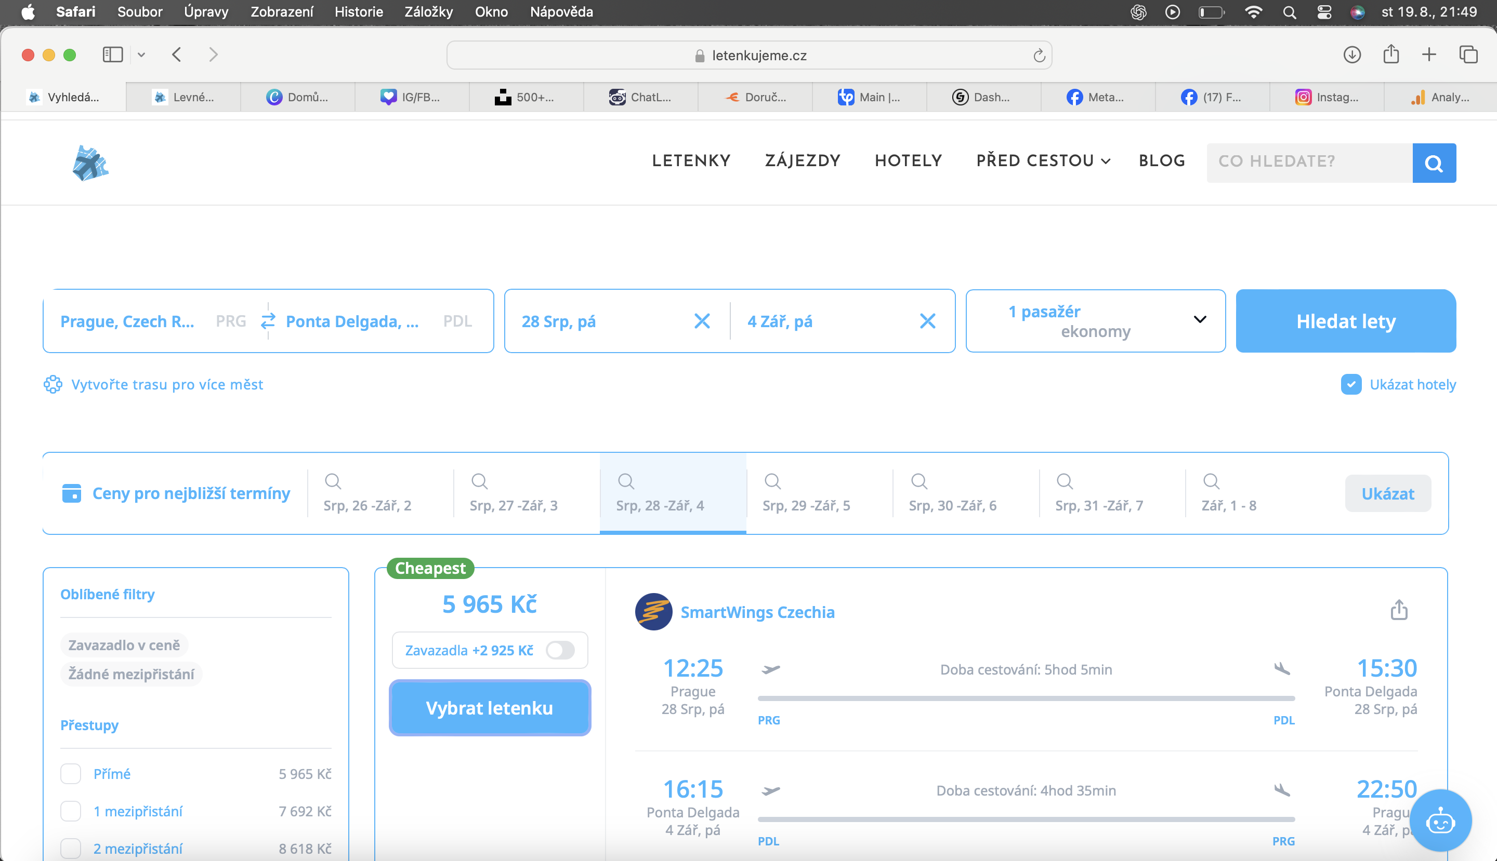Click the battery status icon

tap(1211, 12)
